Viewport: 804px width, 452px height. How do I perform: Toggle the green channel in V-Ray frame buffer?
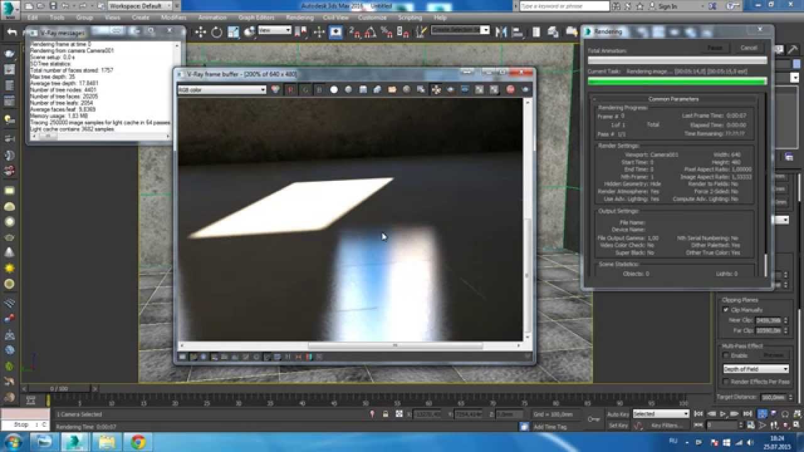[305, 90]
